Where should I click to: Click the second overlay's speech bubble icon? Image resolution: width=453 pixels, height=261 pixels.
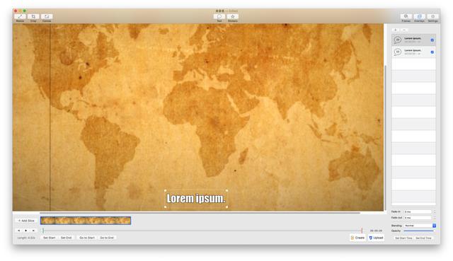(398, 52)
